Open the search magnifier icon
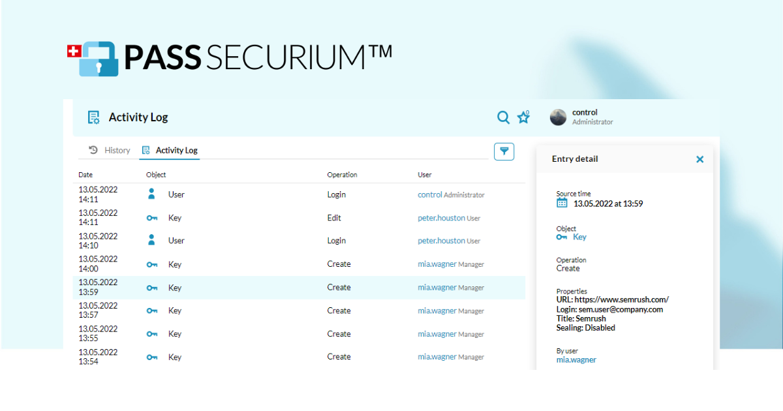This screenshot has width=783, height=411. coord(503,117)
